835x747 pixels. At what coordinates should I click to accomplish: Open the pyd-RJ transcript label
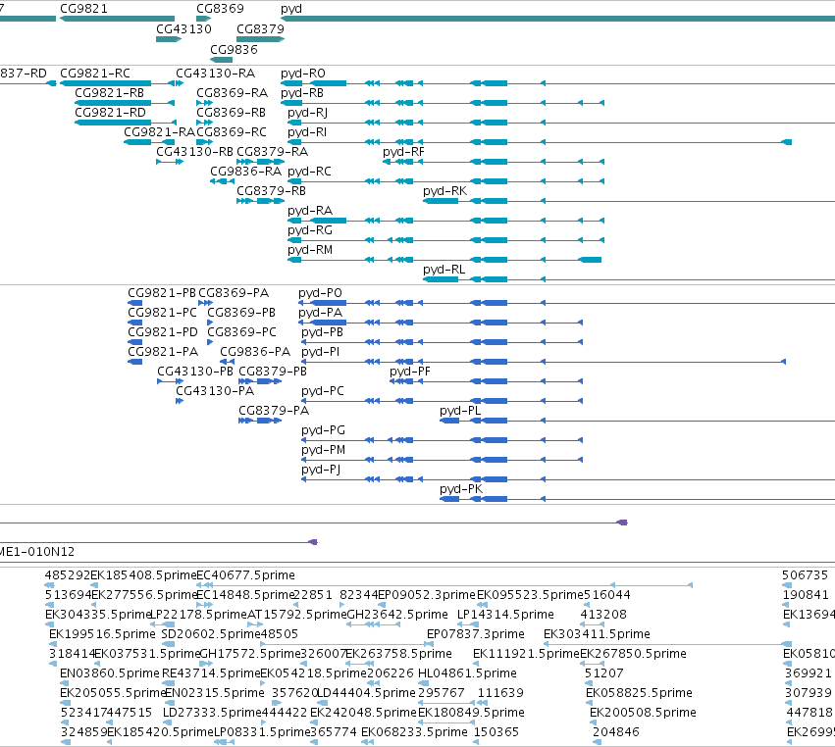(307, 113)
